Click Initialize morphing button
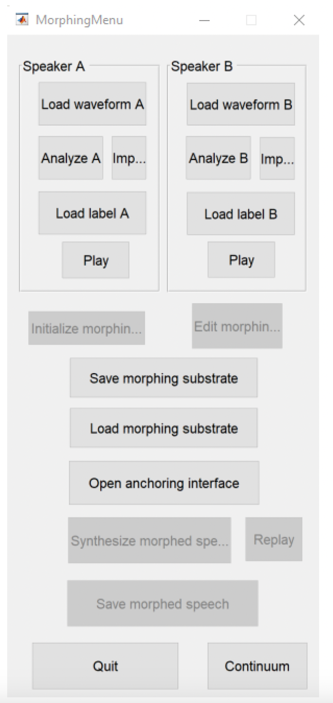Viewport: 333px width, 703px height. click(86, 328)
